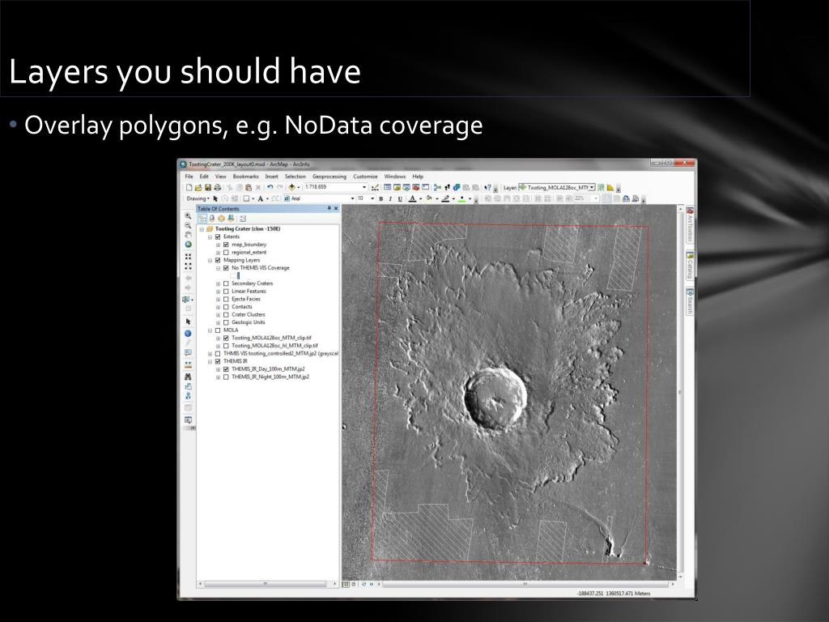Viewport: 829px width, 622px height.
Task: List TOC by visibility
Action: click(222, 219)
